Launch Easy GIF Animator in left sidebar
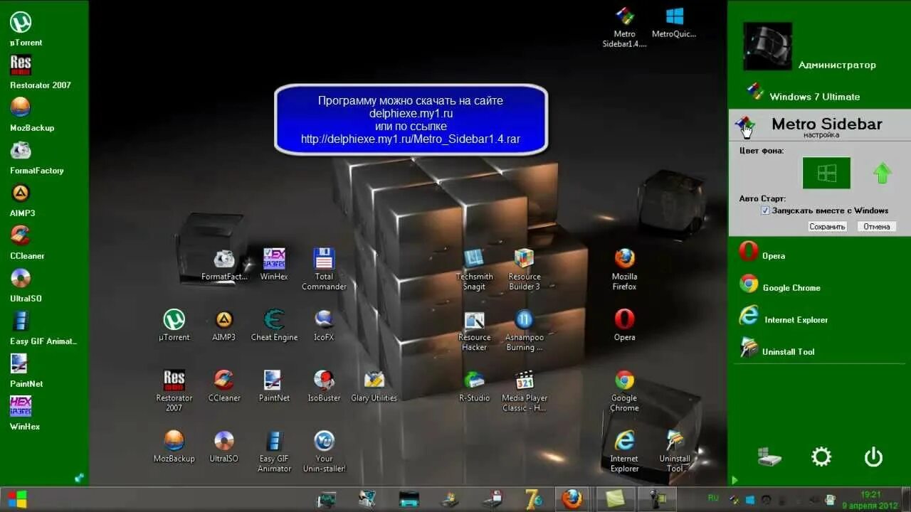Image resolution: width=911 pixels, height=512 pixels. point(21,321)
